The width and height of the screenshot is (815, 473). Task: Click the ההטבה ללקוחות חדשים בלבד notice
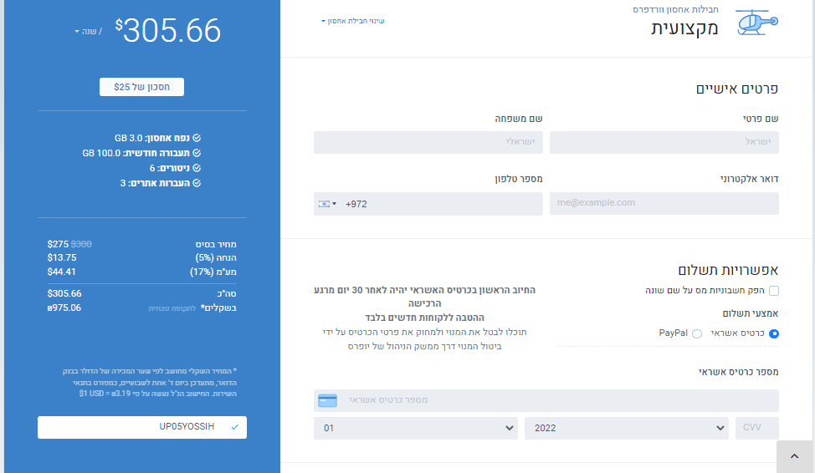click(x=424, y=318)
